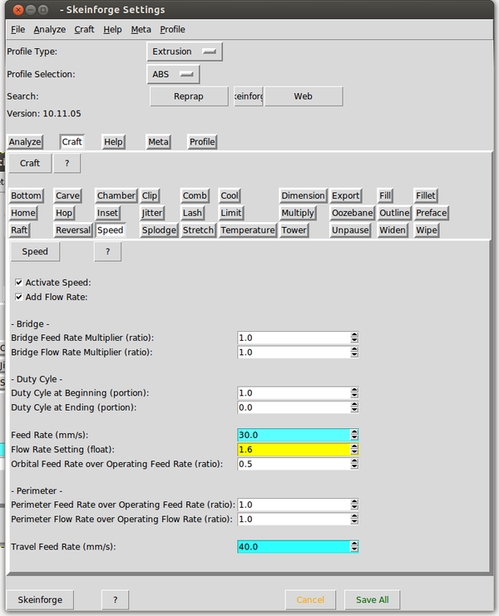Image resolution: width=499 pixels, height=616 pixels.
Task: Click the Save All button
Action: 372,599
